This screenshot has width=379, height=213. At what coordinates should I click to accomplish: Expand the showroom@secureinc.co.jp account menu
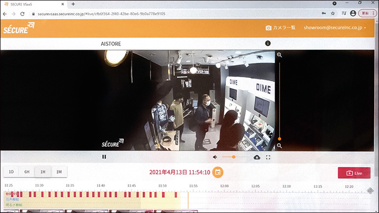pyautogui.click(x=335, y=28)
